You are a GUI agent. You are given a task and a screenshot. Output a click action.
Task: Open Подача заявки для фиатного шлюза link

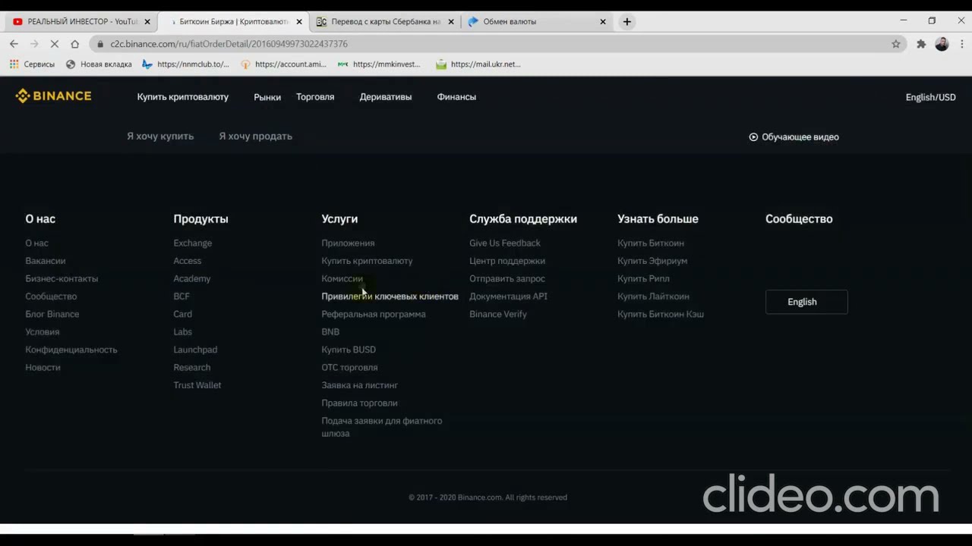(382, 427)
